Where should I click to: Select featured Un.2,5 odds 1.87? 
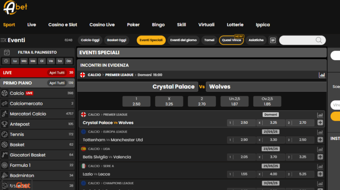coord(234,101)
